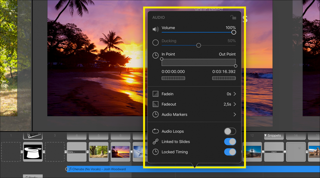
Task: Click transition marker after wedding slide
Action: (x=109, y=152)
